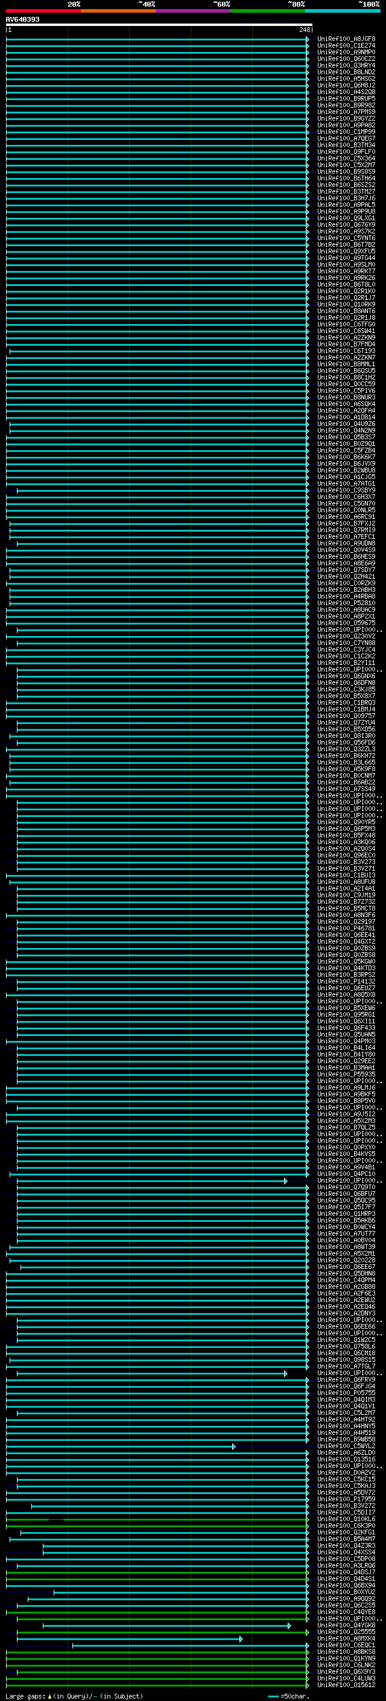386x1701 pixels.
Task: Click the cyan ~100% identity legend segment
Action: (343, 11)
